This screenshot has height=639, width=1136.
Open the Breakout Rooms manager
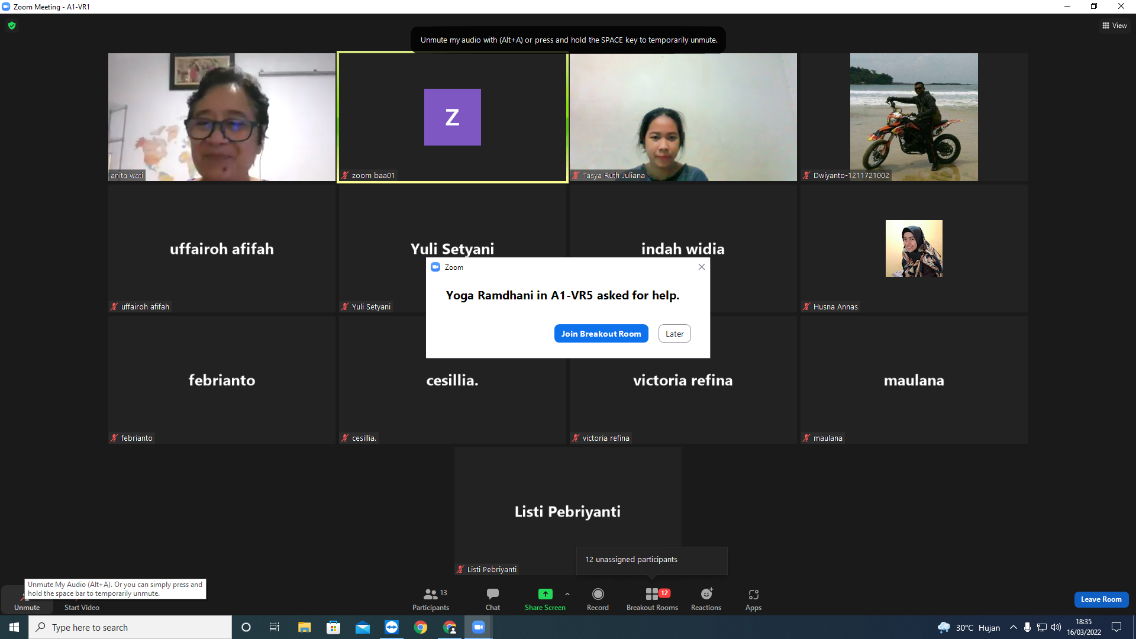coord(652,599)
